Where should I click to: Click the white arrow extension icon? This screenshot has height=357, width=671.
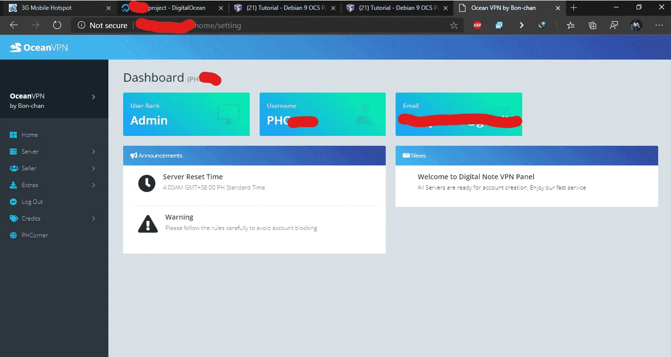(521, 25)
